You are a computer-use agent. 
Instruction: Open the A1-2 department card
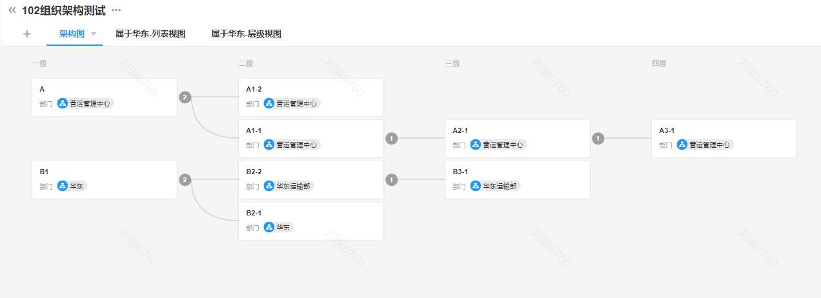311,97
